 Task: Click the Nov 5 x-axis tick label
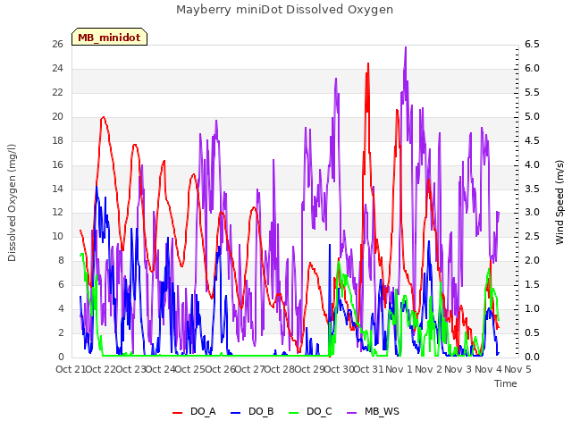(517, 369)
